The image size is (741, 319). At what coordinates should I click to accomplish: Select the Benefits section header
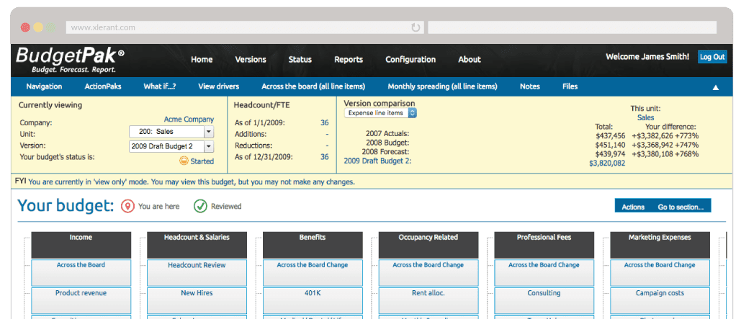tap(313, 245)
